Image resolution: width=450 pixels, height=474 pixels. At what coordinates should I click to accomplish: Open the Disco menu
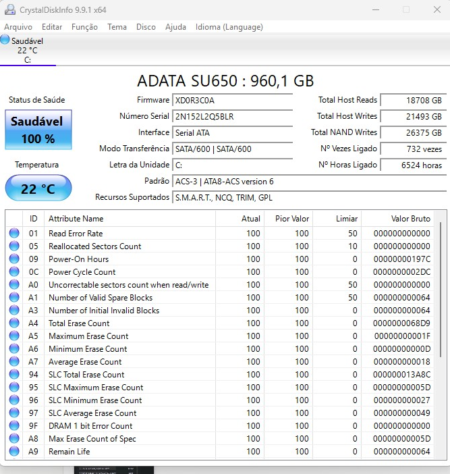[146, 27]
